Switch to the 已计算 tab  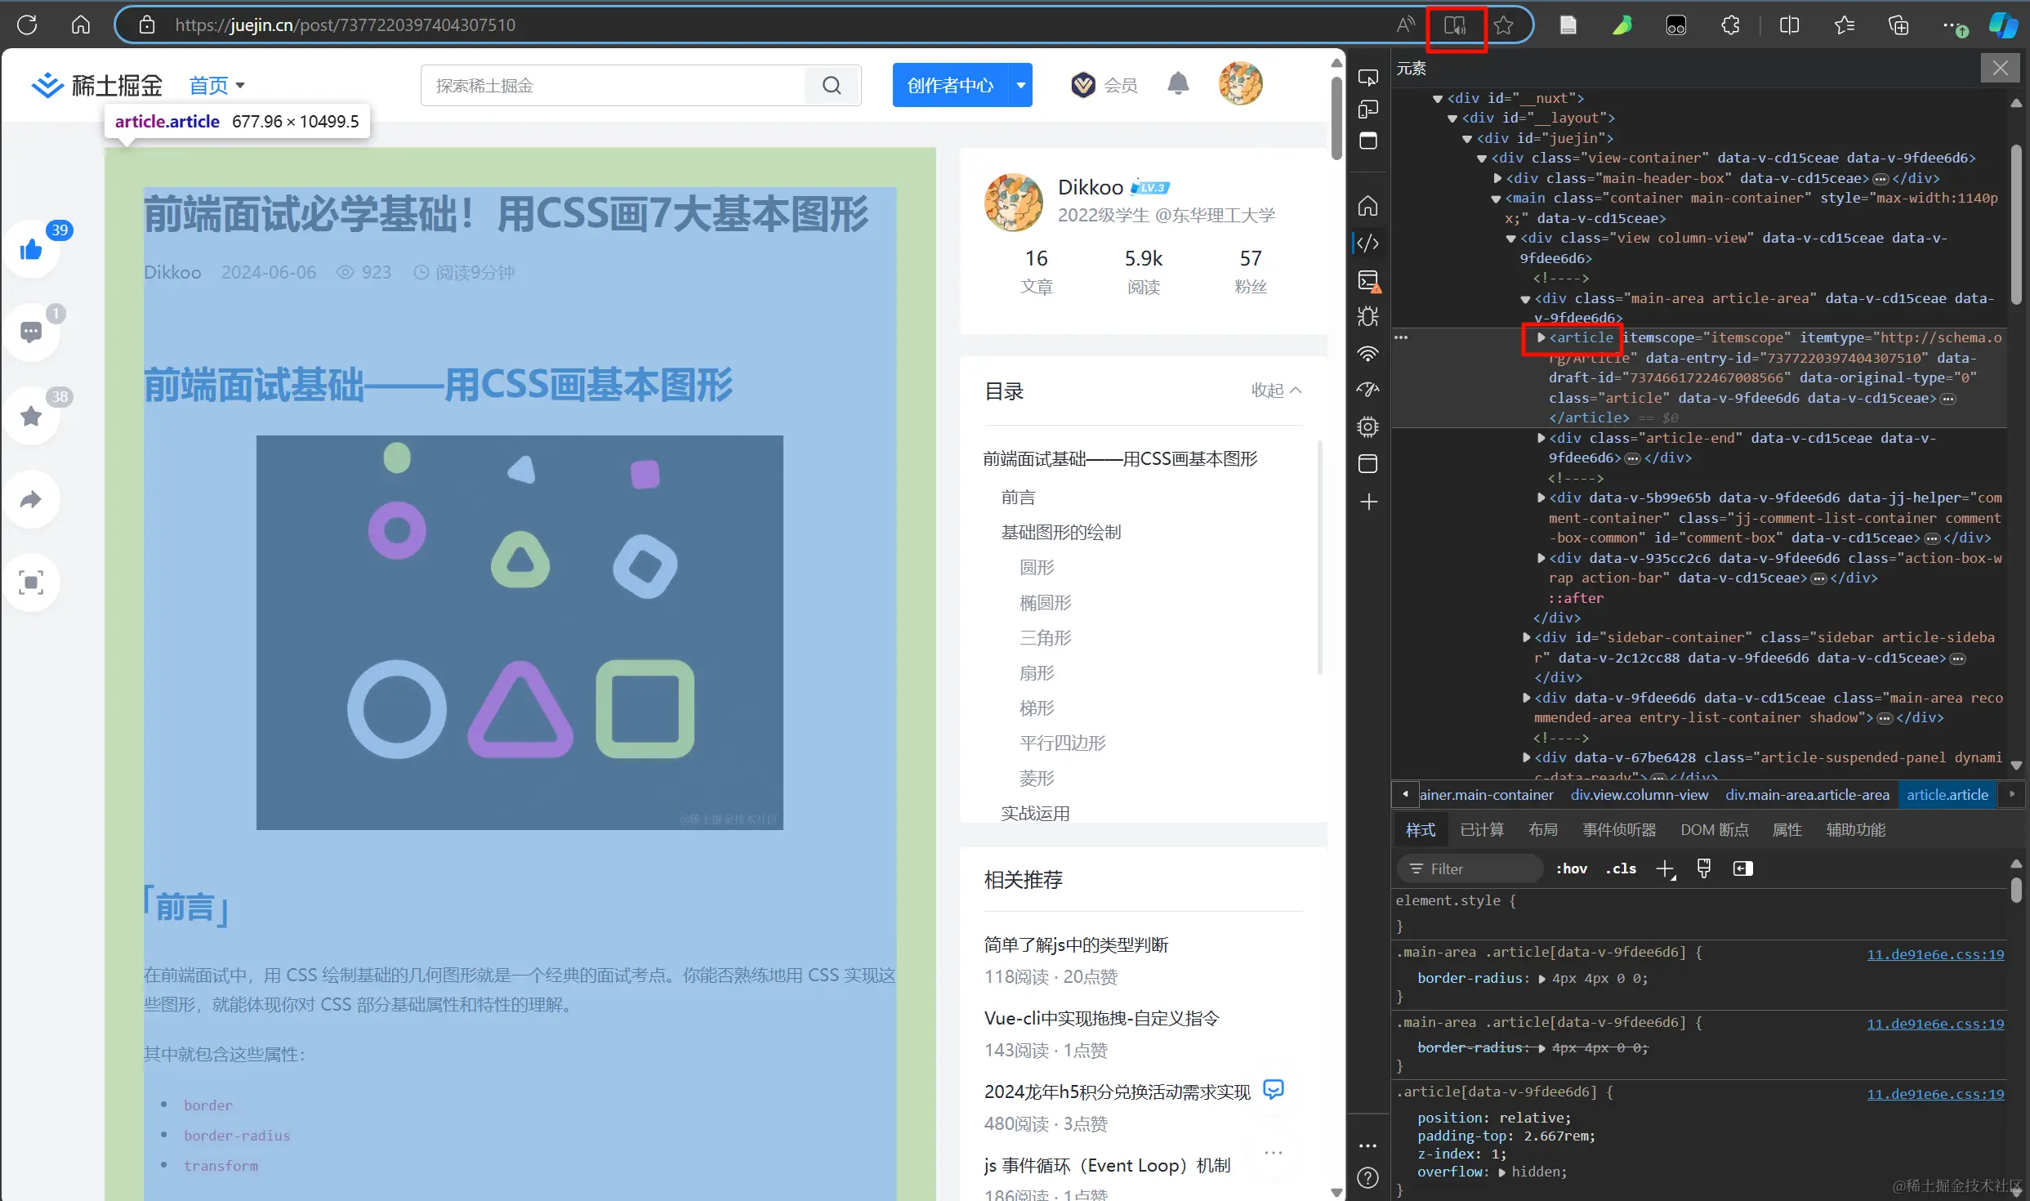point(1481,830)
